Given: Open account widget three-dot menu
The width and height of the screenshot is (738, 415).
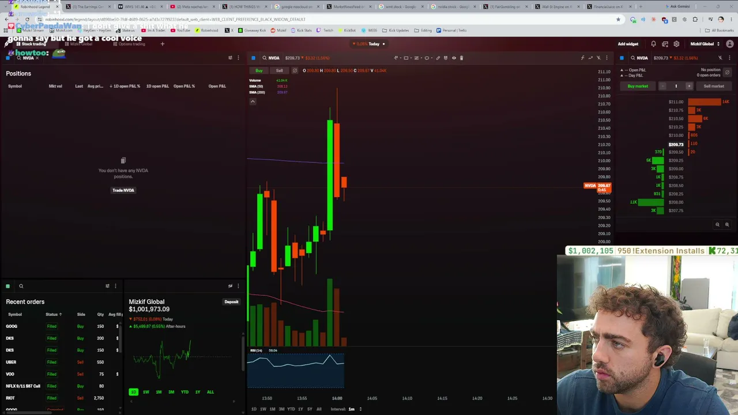Looking at the screenshot, I should (238, 286).
